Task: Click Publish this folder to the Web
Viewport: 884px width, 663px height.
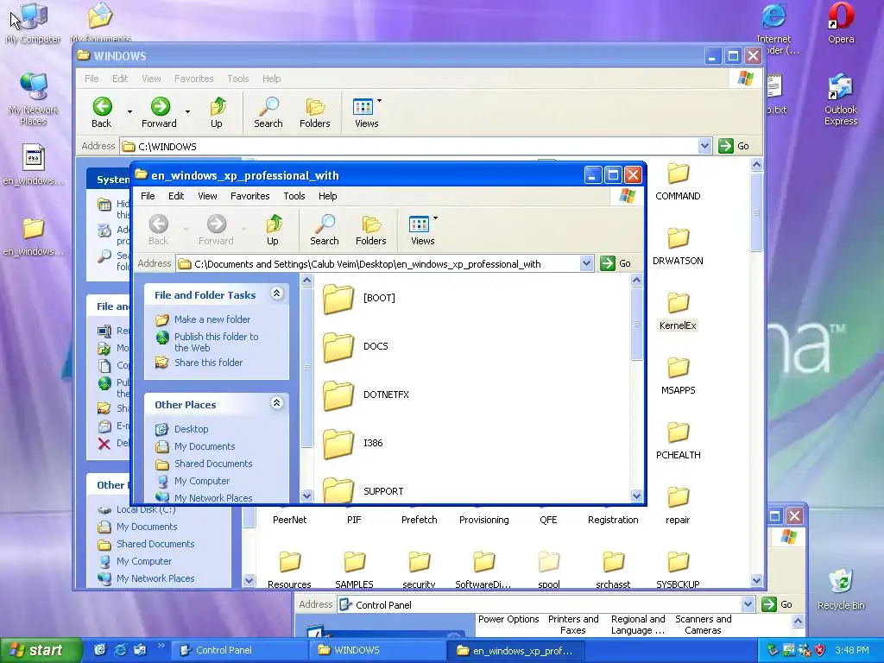Action: point(217,342)
